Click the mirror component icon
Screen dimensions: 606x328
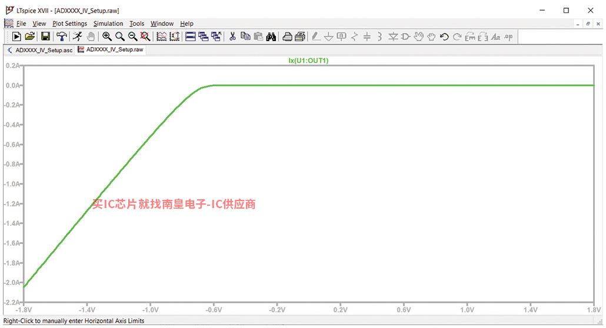pyautogui.click(x=482, y=36)
